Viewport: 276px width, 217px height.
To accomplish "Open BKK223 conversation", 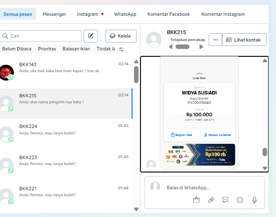I will point(66,165).
